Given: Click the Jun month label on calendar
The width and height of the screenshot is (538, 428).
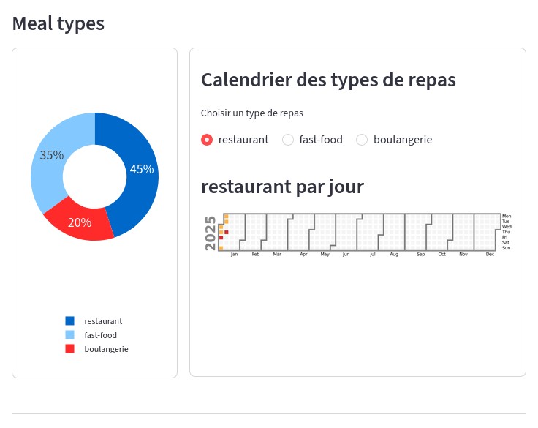Looking at the screenshot, I should [346, 254].
